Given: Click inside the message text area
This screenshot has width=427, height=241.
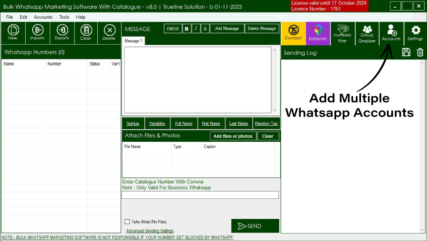Looking at the screenshot, I should click(x=198, y=80).
